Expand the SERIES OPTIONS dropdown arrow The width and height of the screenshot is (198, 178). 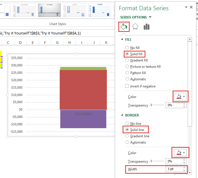[150, 17]
